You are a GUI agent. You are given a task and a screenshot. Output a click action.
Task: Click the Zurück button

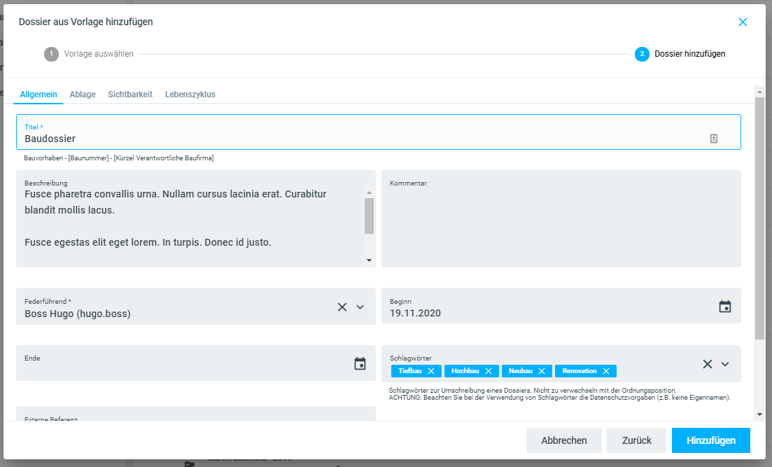point(636,440)
